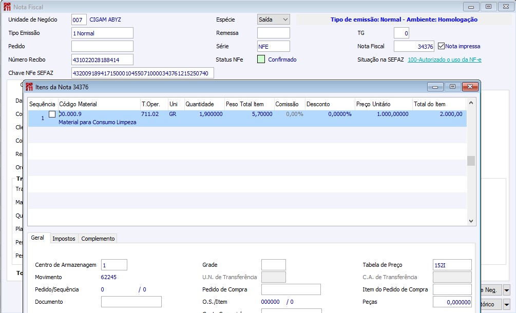The image size is (516, 313).
Task: Click the CIGAM ABYZ unit name
Action: coord(105,19)
